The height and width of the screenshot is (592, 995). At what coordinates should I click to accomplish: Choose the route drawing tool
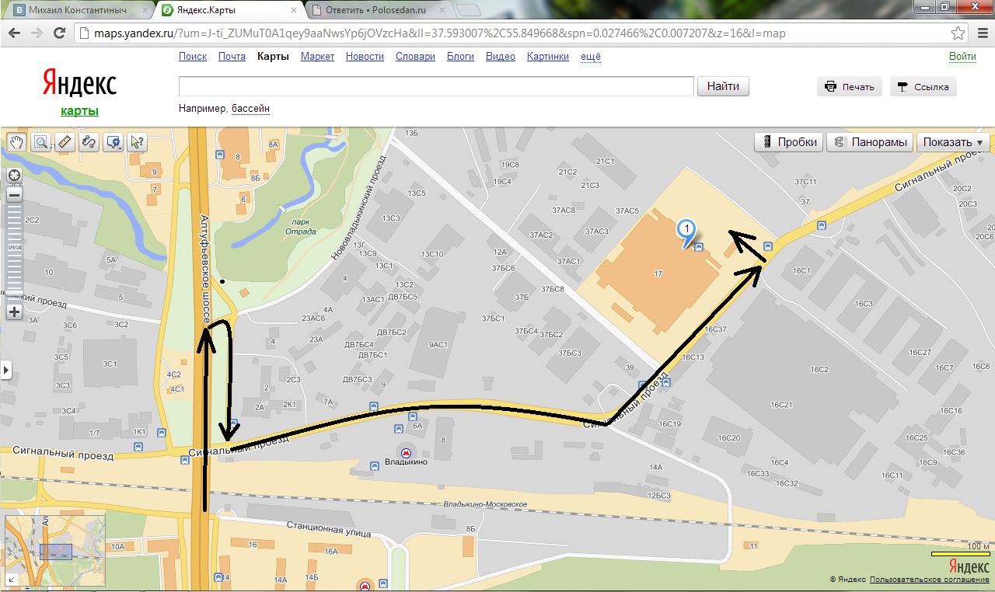(89, 142)
